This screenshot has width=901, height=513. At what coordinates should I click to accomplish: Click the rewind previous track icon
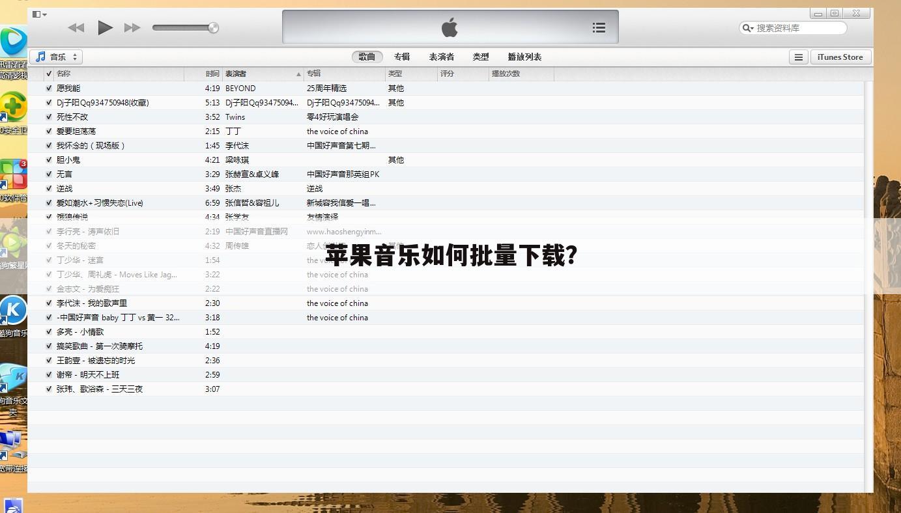76,27
